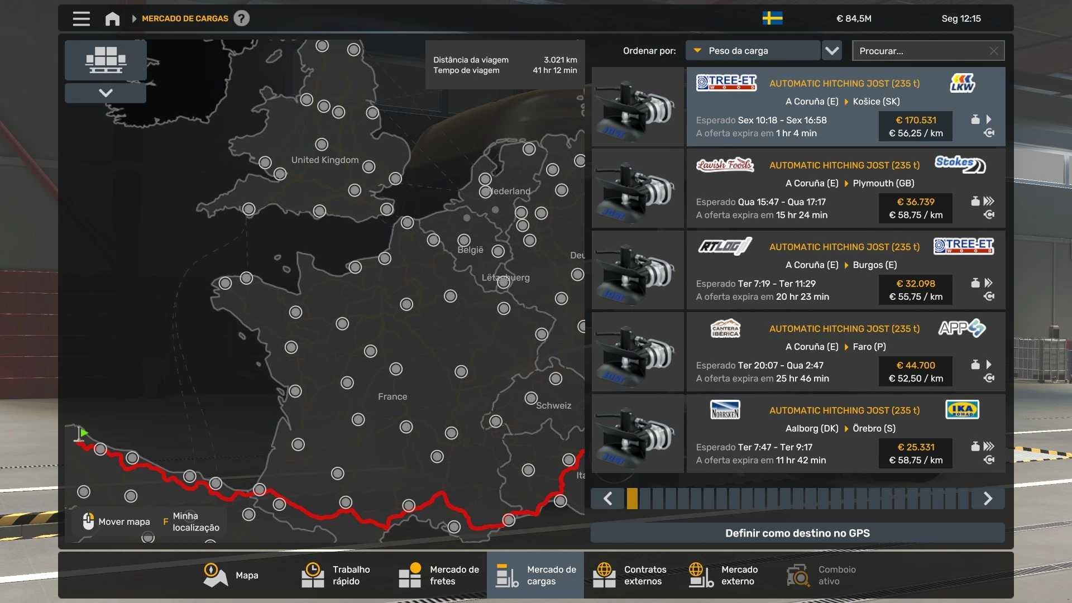The image size is (1072, 603).
Task: Open the help question mark icon
Action: click(241, 18)
